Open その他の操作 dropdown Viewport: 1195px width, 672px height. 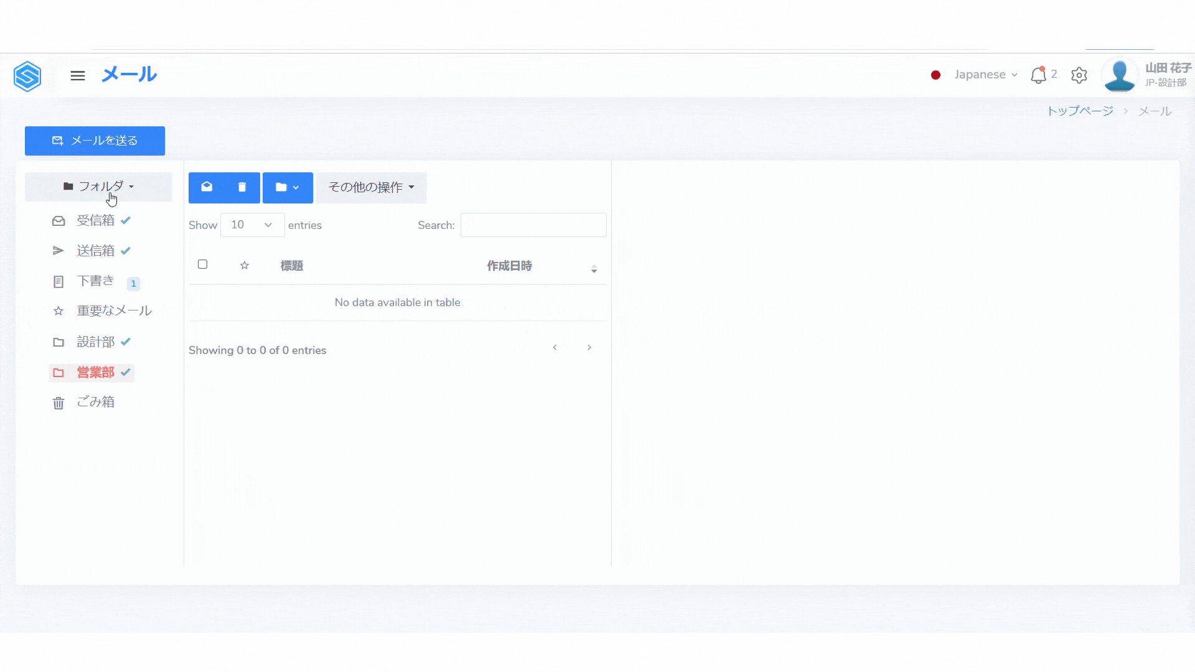tap(371, 187)
